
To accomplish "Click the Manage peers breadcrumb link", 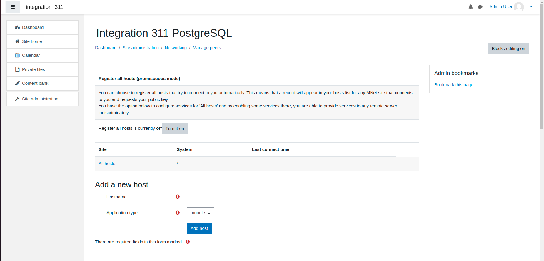I will 207,48.
